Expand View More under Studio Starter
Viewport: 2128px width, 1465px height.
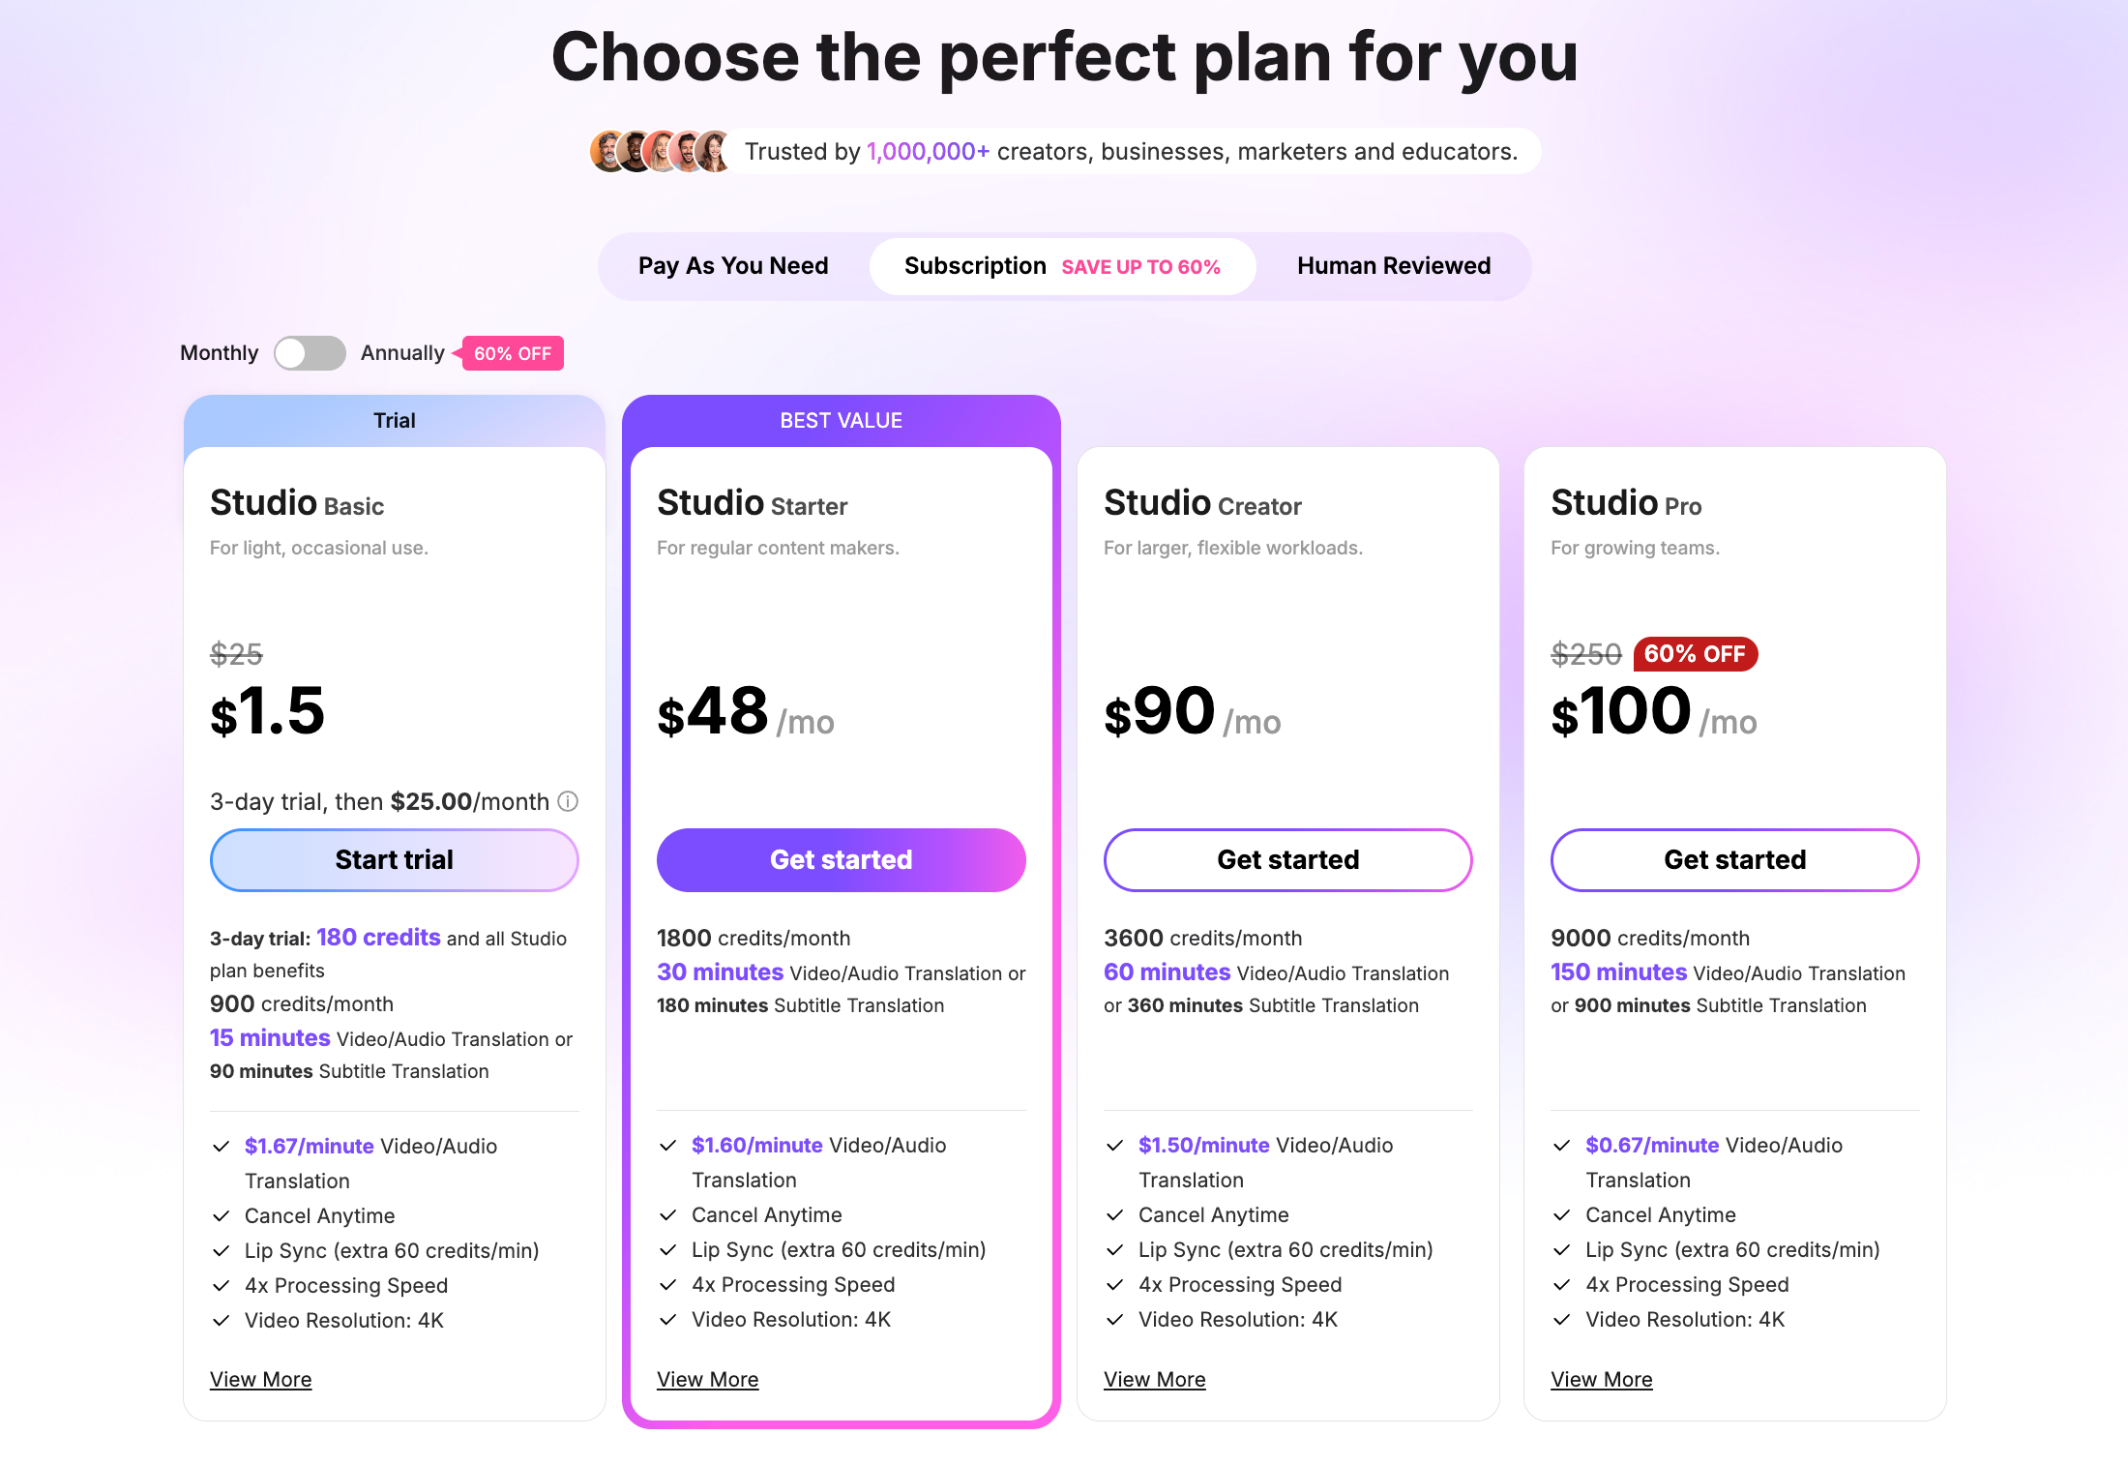pyautogui.click(x=707, y=1378)
